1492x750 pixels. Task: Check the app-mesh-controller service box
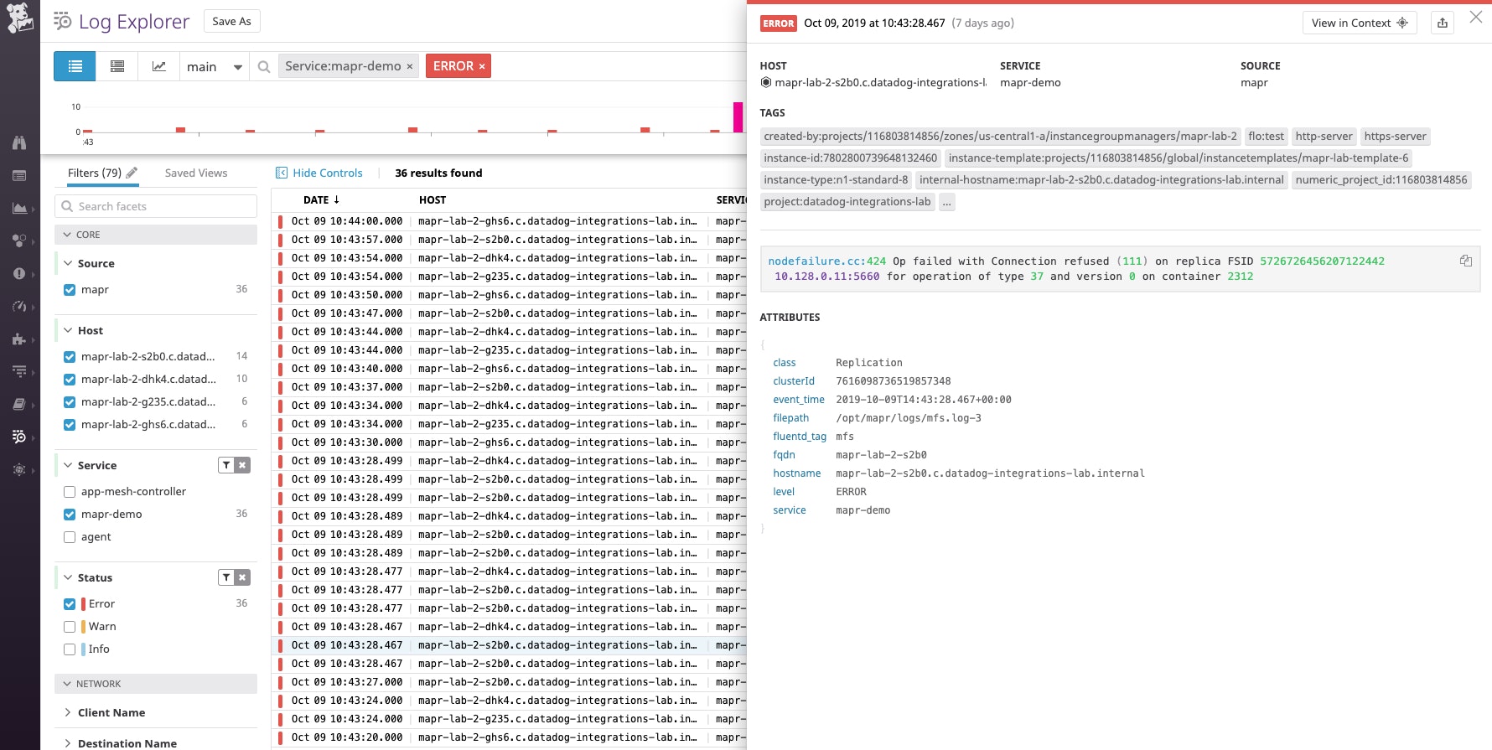(70, 492)
